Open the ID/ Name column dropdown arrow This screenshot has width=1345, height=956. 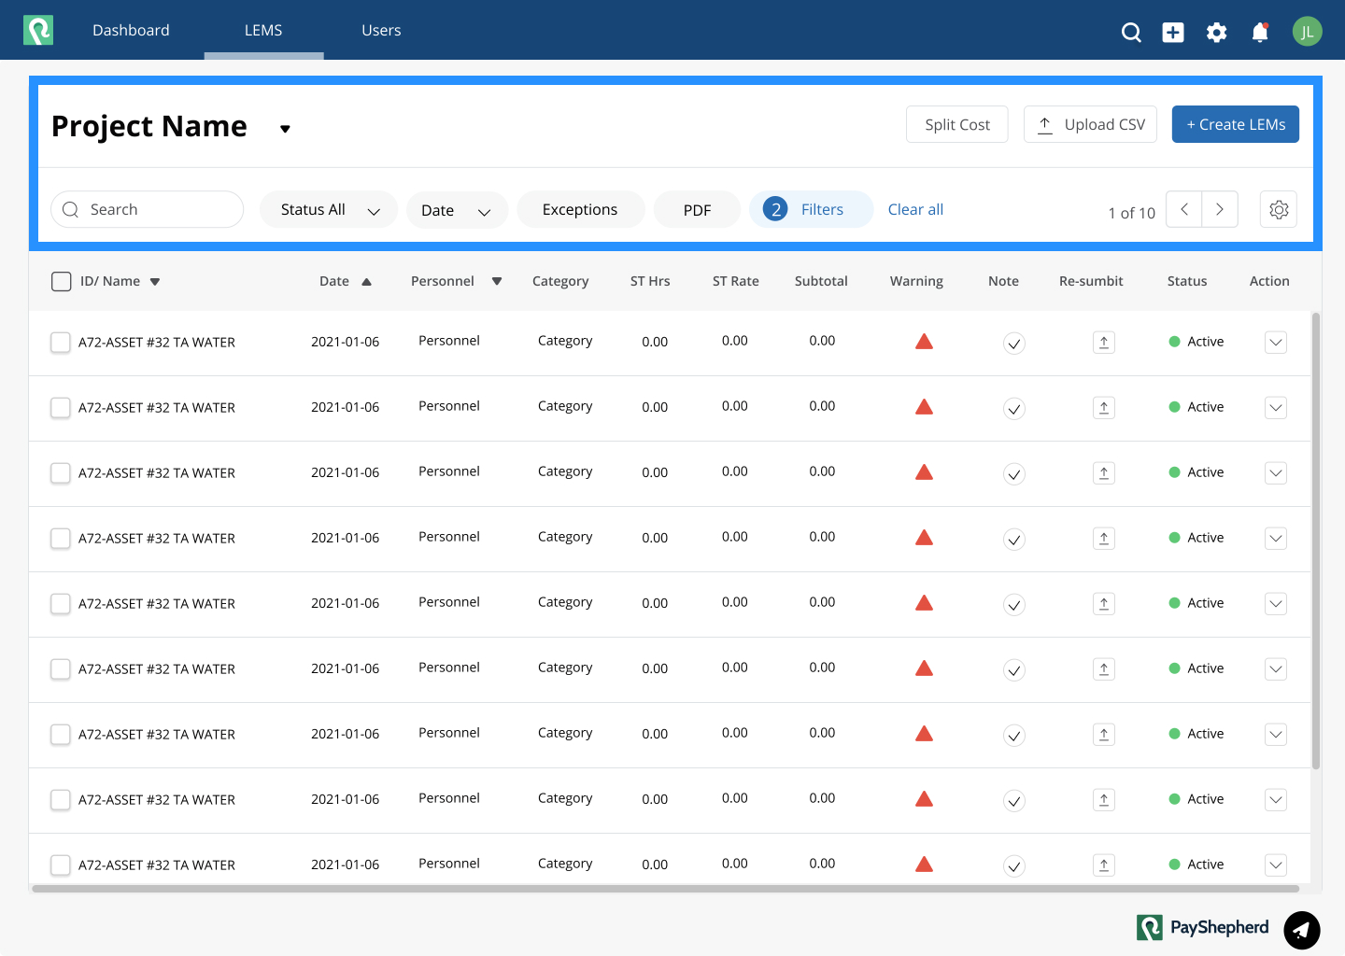pyautogui.click(x=155, y=282)
